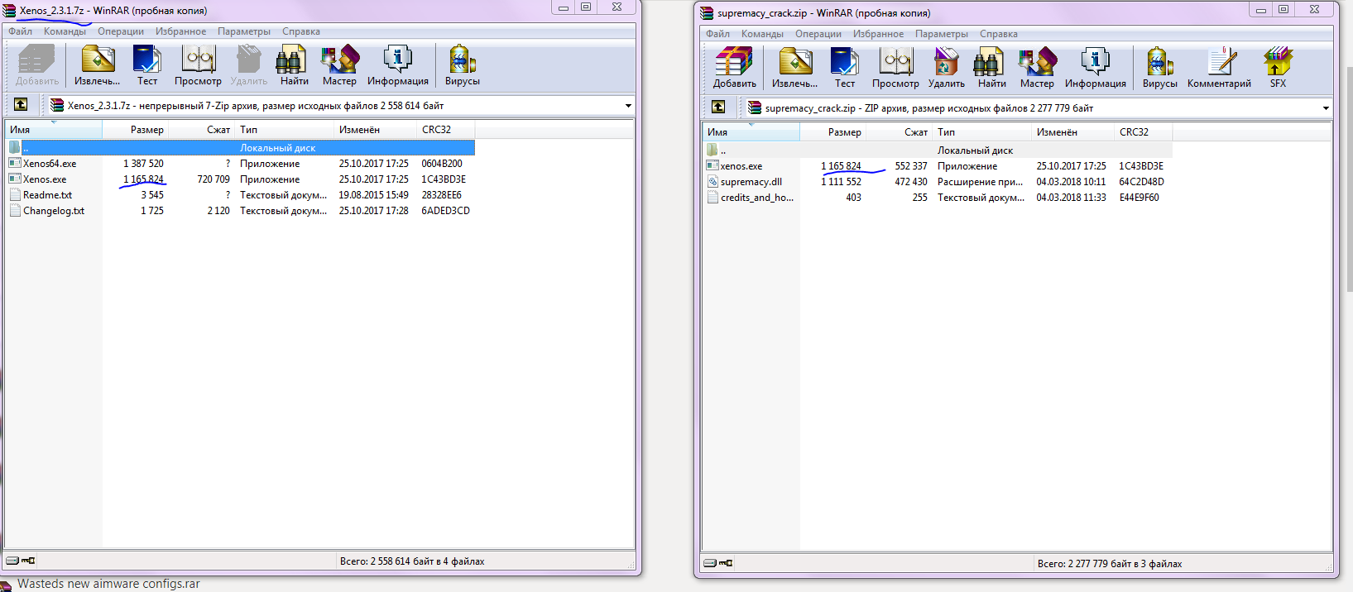Expand address dropdown in Xenos_2.3.1.7z window

click(628, 106)
